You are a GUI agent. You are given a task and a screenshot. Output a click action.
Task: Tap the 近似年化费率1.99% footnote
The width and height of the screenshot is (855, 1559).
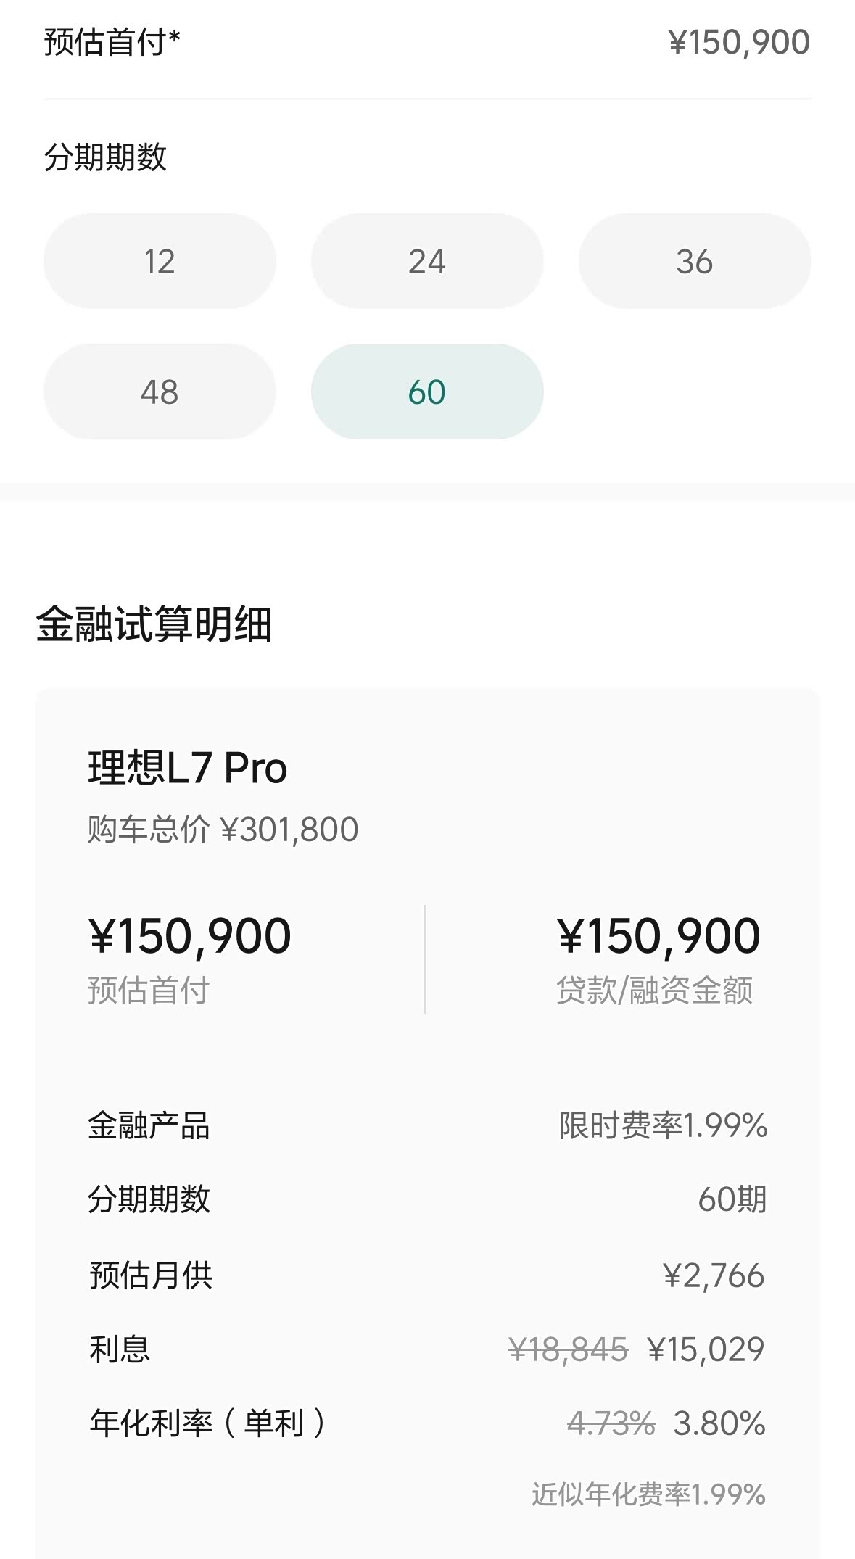click(x=648, y=1494)
